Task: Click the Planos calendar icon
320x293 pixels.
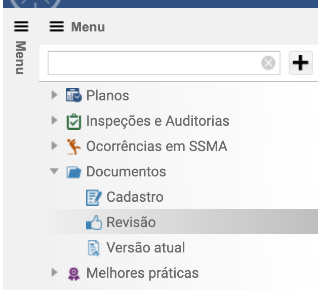Action: [x=74, y=95]
